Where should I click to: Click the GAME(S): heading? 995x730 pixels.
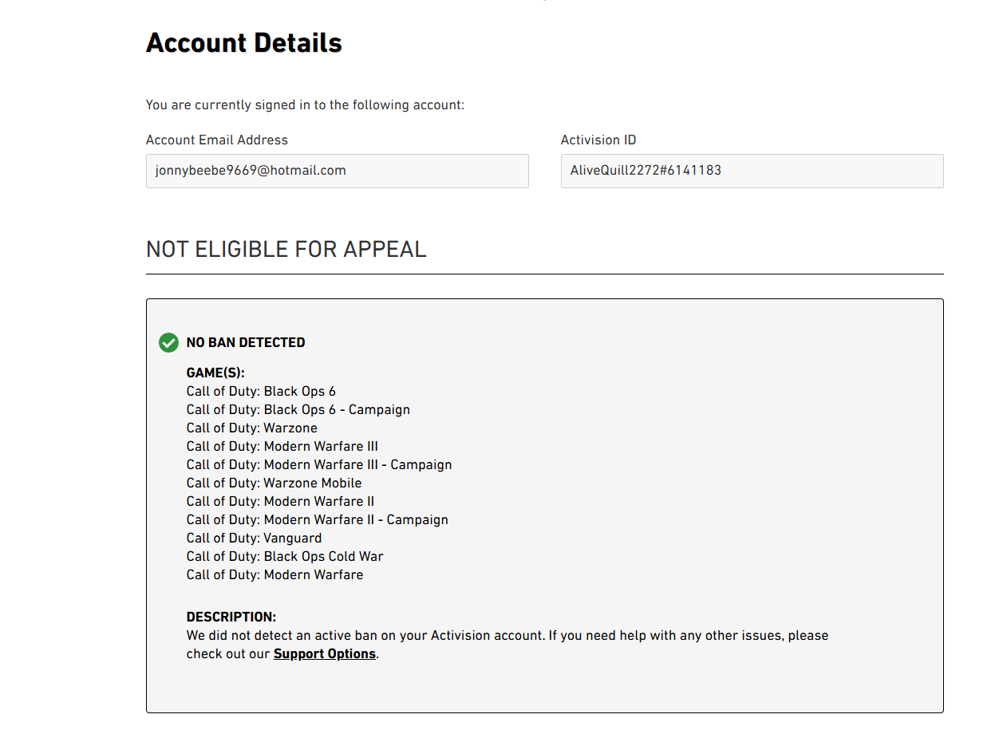click(x=215, y=373)
